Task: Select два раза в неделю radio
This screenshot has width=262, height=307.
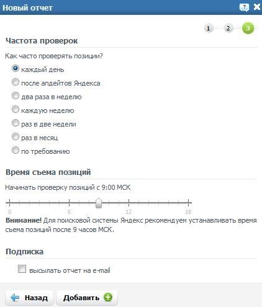Action: (16, 96)
